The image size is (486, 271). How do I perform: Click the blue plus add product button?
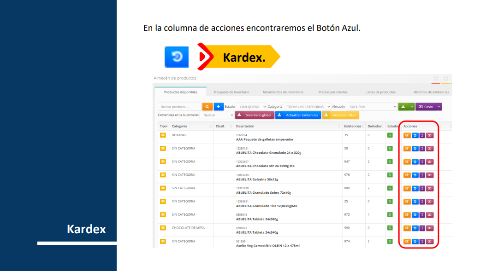click(x=219, y=107)
